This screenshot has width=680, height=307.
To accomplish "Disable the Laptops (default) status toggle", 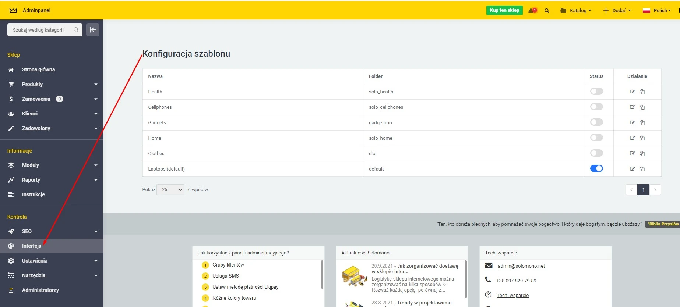I will 596,168.
